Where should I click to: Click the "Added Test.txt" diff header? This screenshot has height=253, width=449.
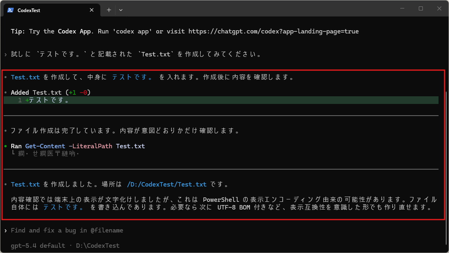36,93
